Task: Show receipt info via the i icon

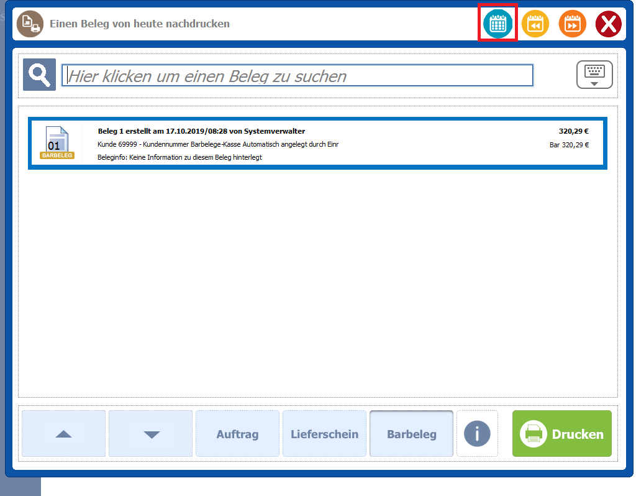Action: (477, 434)
